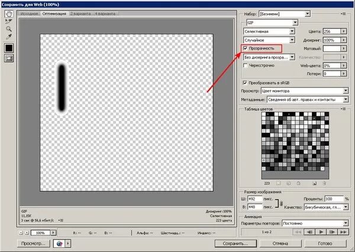
Task: Open the Набор preset dropdown
Action: (x=285, y=14)
